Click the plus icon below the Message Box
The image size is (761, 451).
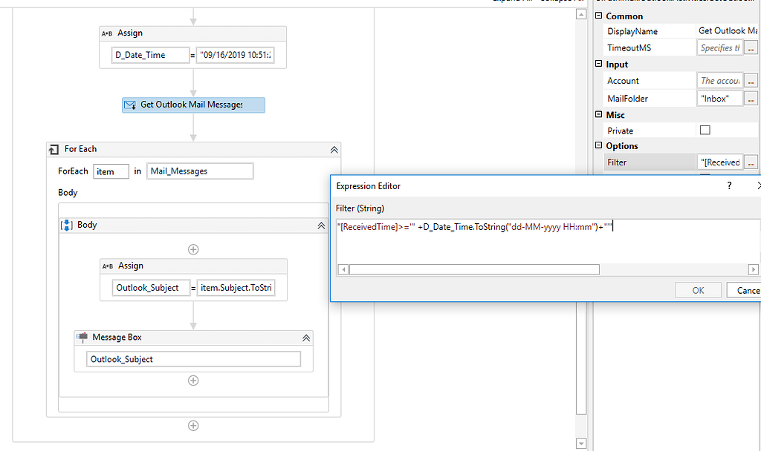tap(193, 381)
